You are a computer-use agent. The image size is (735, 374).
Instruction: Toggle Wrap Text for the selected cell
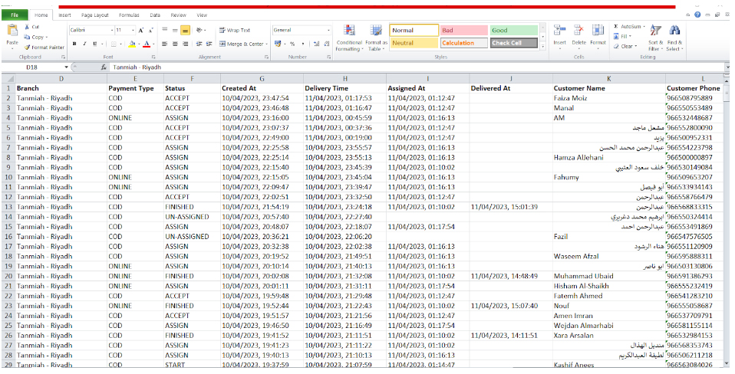pyautogui.click(x=235, y=31)
